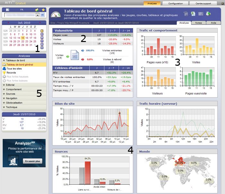Open the Aide sub-tab

[x=213, y=23]
